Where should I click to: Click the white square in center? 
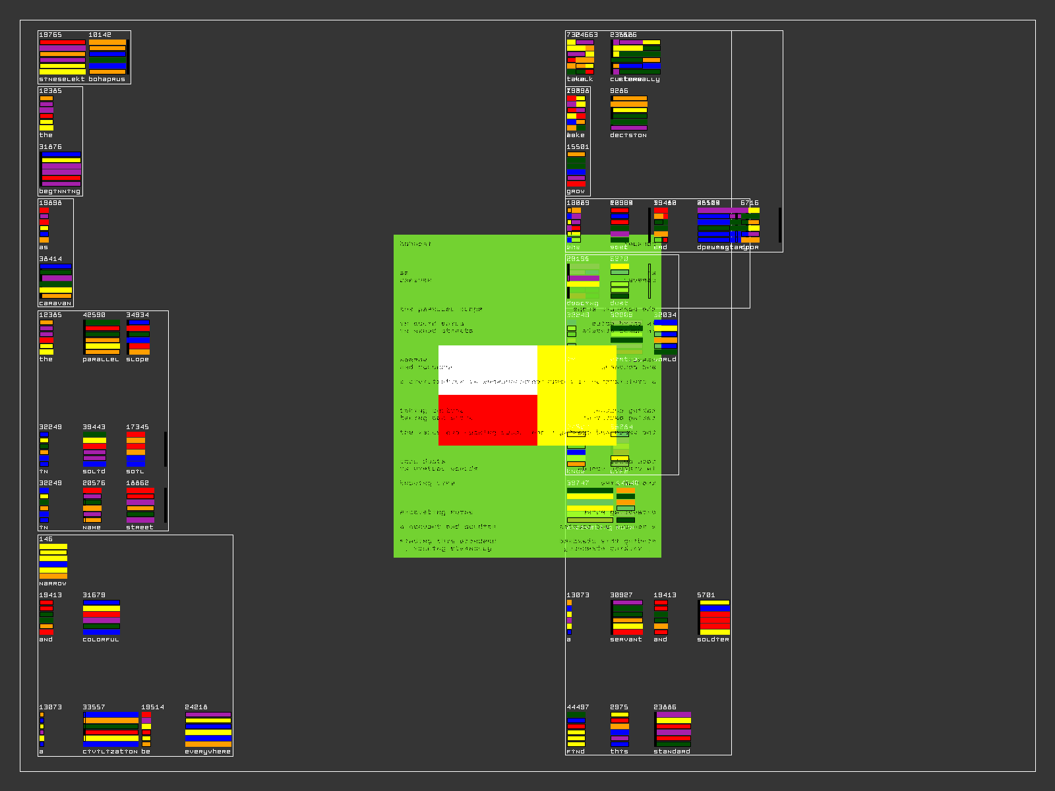pos(488,370)
